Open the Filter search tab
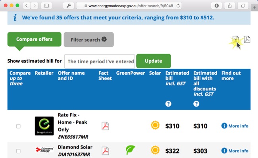 click(x=89, y=39)
